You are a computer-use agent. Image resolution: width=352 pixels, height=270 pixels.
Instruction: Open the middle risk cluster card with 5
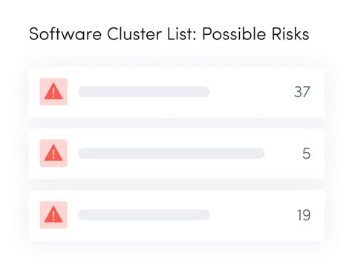[x=177, y=154]
